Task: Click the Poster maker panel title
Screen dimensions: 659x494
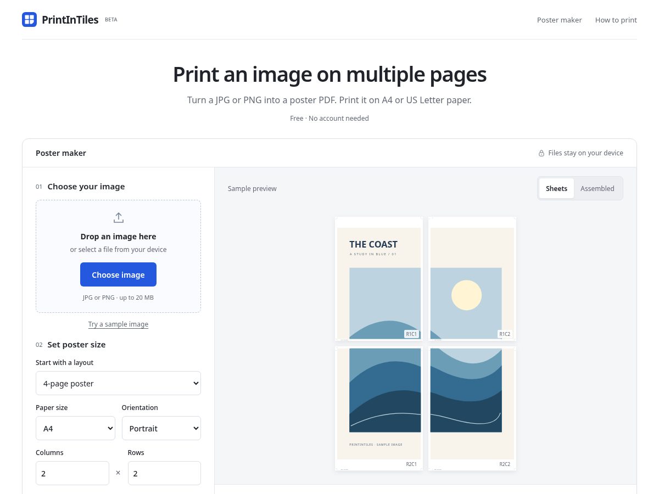Action: [x=61, y=153]
